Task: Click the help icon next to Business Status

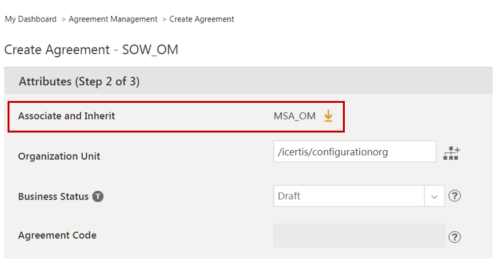Action: [x=455, y=196]
